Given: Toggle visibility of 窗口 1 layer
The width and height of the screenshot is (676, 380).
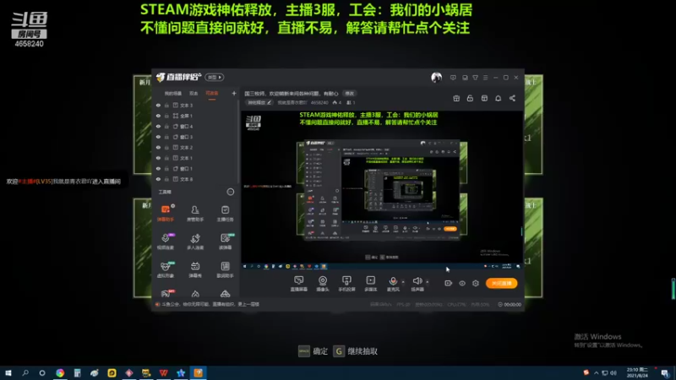Looking at the screenshot, I should pos(158,168).
